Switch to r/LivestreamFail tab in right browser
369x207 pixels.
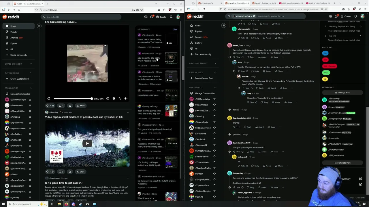pos(210,3)
